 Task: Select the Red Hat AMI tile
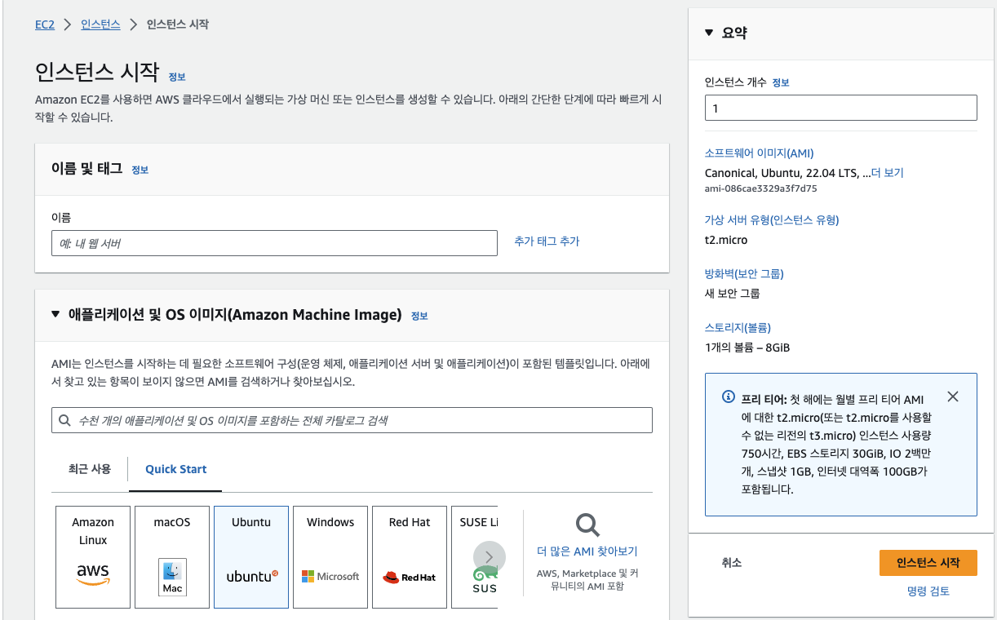tap(409, 556)
